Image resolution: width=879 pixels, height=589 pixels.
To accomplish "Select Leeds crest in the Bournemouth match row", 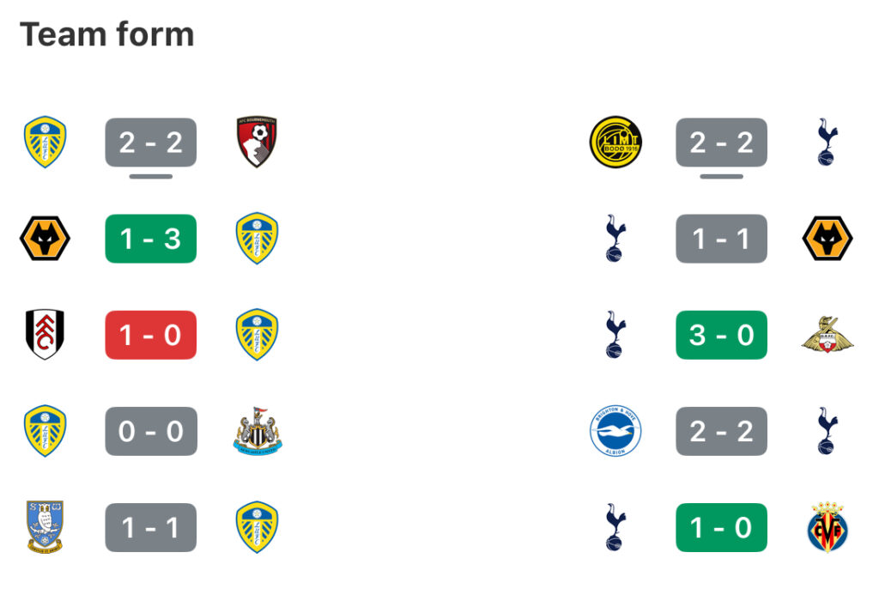I will [x=45, y=142].
